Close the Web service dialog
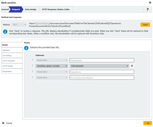Screen dimensions: 153x127 (x=150, y=3)
